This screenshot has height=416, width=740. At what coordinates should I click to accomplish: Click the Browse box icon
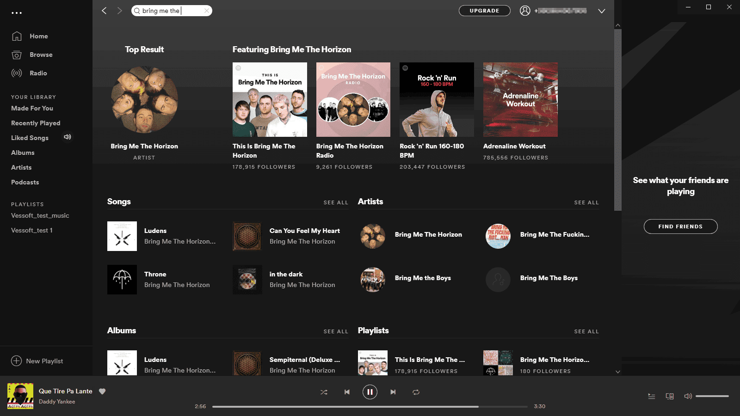(x=17, y=55)
